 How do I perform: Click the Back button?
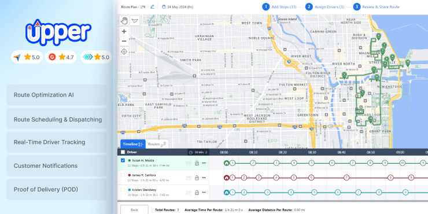point(134,209)
